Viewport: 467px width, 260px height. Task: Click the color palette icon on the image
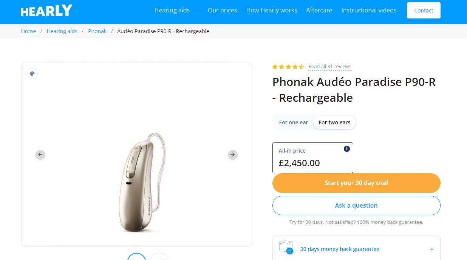(32, 74)
